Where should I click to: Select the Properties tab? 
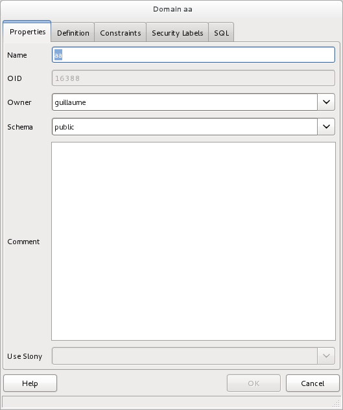27,32
